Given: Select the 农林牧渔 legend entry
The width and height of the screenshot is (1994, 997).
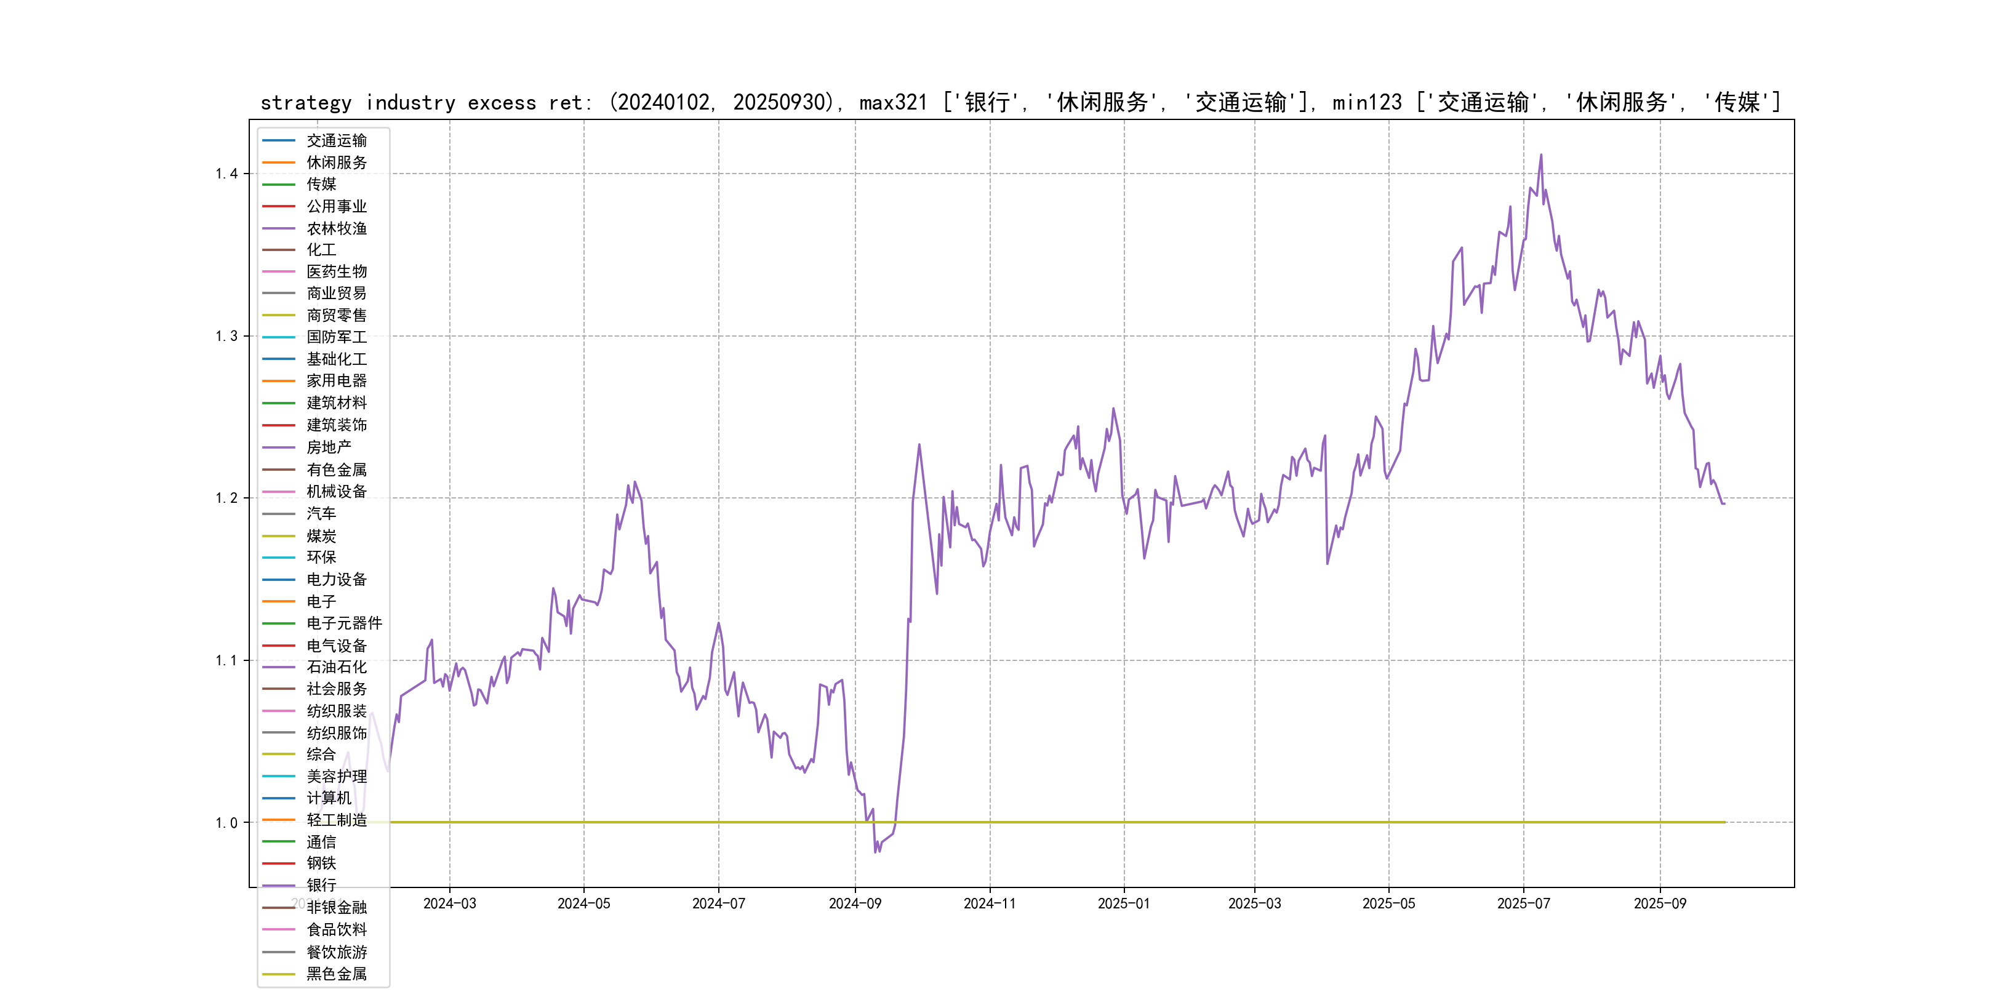Looking at the screenshot, I should 336,228.
